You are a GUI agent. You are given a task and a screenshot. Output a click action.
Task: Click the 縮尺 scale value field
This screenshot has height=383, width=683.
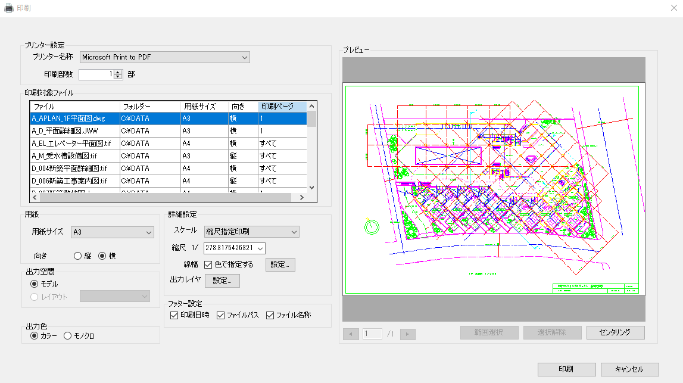[229, 248]
